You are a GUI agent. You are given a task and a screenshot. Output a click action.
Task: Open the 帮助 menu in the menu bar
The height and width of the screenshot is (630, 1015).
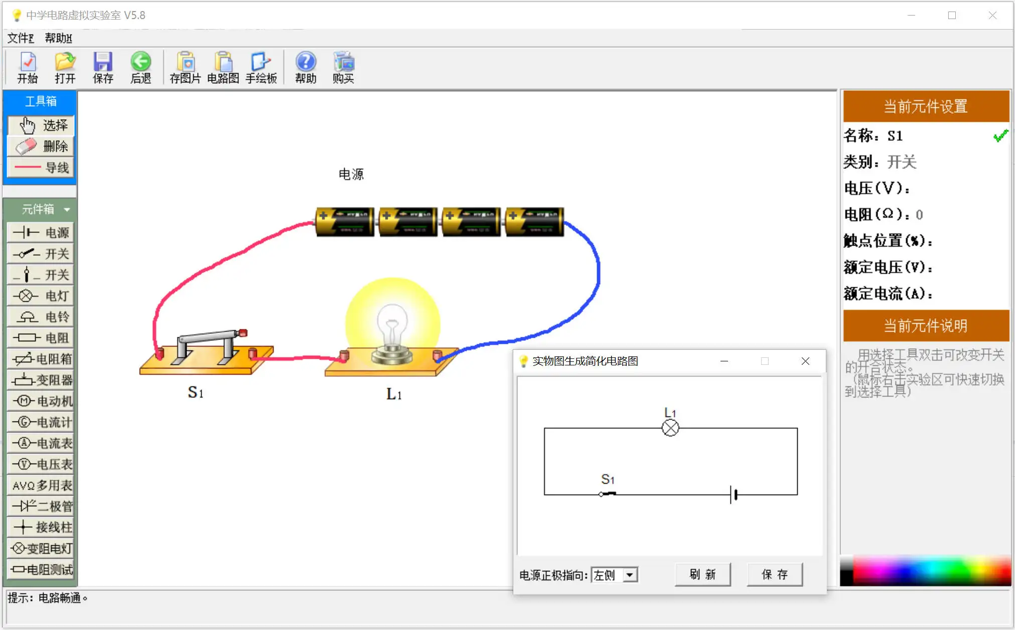[x=58, y=38]
